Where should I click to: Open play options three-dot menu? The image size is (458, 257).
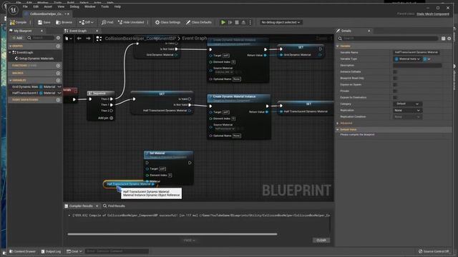coord(250,22)
